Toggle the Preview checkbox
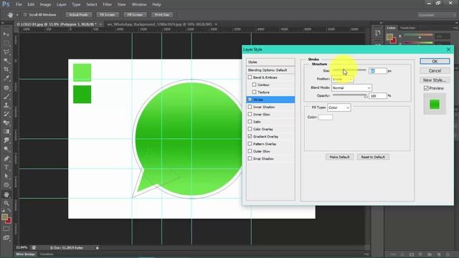 coord(426,88)
